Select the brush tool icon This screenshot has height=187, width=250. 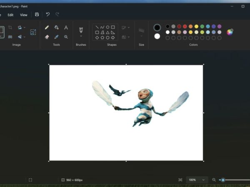coord(81,30)
